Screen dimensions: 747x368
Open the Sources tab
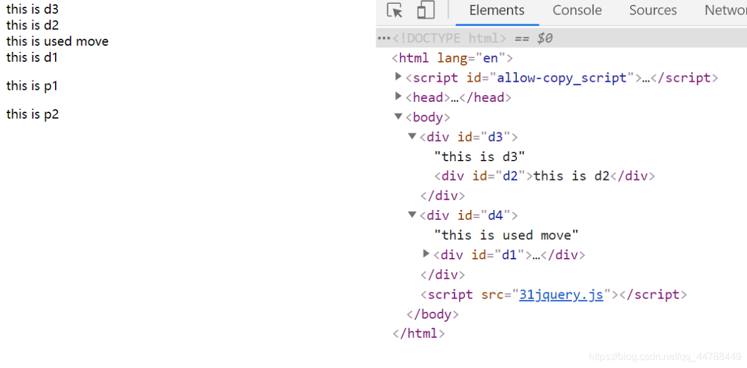point(653,11)
